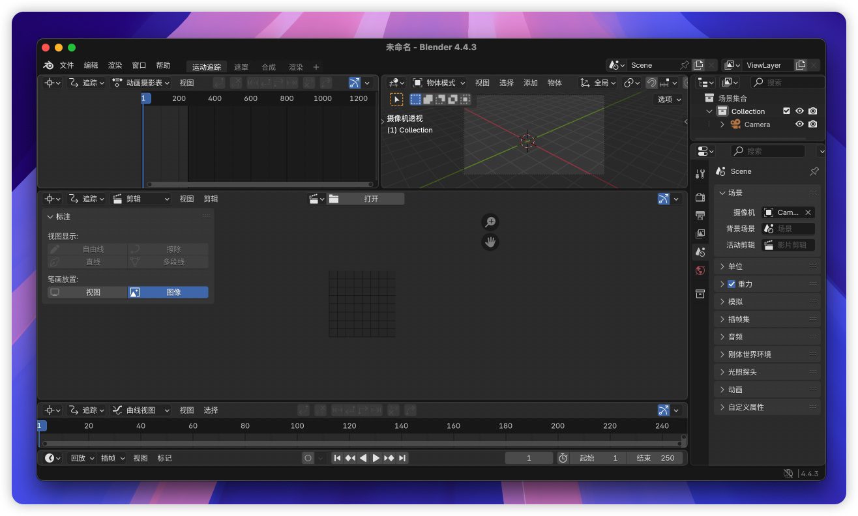Open the World properties tab icon
Screen dimensions: 858x516
pyautogui.click(x=700, y=270)
